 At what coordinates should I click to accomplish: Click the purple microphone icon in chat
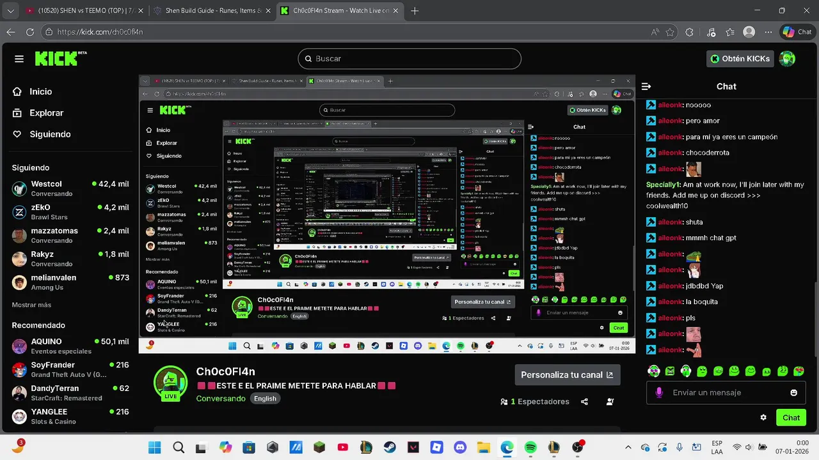[660, 393]
